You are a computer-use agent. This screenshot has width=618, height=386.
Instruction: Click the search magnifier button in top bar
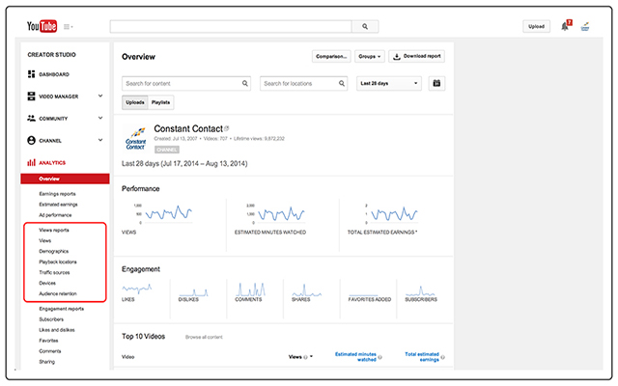[x=365, y=26]
